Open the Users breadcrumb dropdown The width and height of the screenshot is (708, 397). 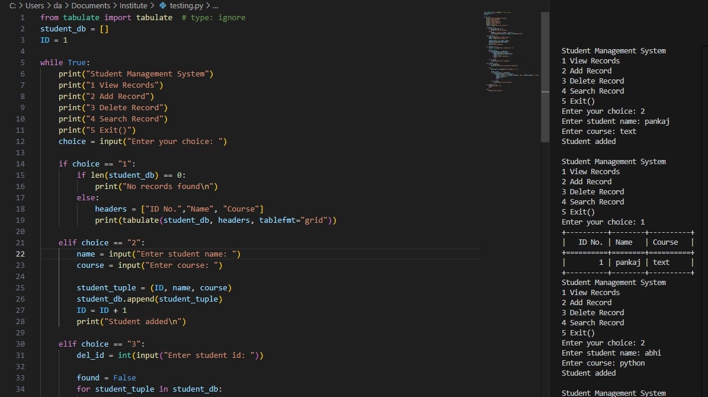point(34,5)
